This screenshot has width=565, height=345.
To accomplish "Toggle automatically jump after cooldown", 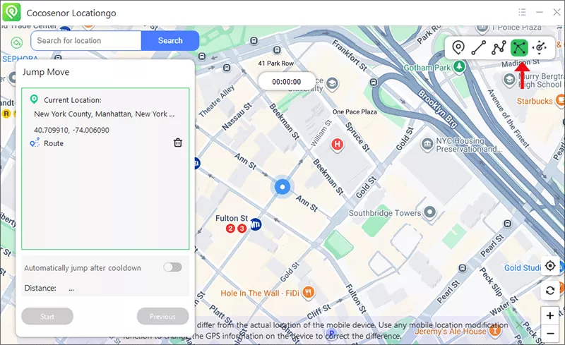I will pyautogui.click(x=172, y=267).
